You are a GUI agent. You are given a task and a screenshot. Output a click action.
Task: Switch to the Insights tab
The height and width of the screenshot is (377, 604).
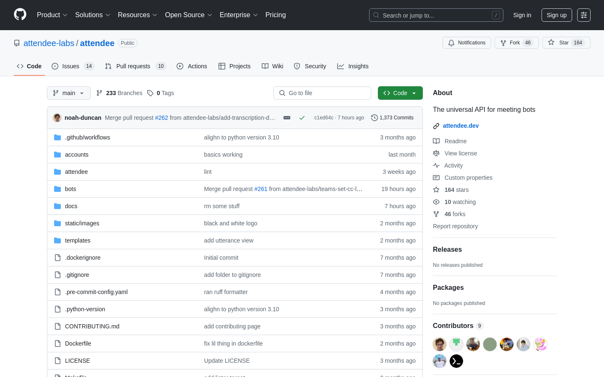point(353,66)
